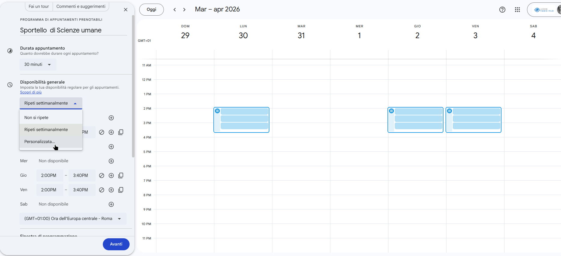
Task: Open the Europa centrale - Roma timezone dropdown
Action: tap(73, 219)
